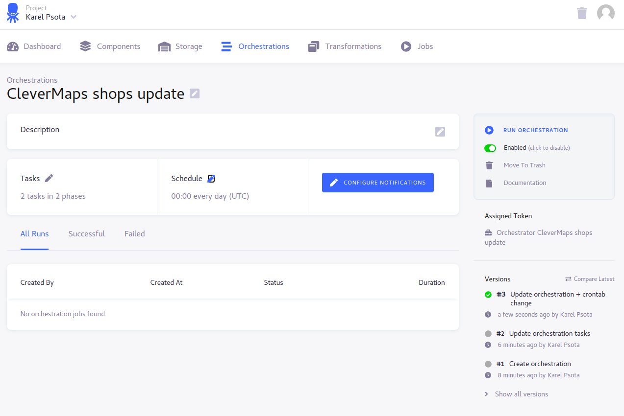Edit the Description using its pencil icon
The image size is (624, 416).
coord(440,131)
